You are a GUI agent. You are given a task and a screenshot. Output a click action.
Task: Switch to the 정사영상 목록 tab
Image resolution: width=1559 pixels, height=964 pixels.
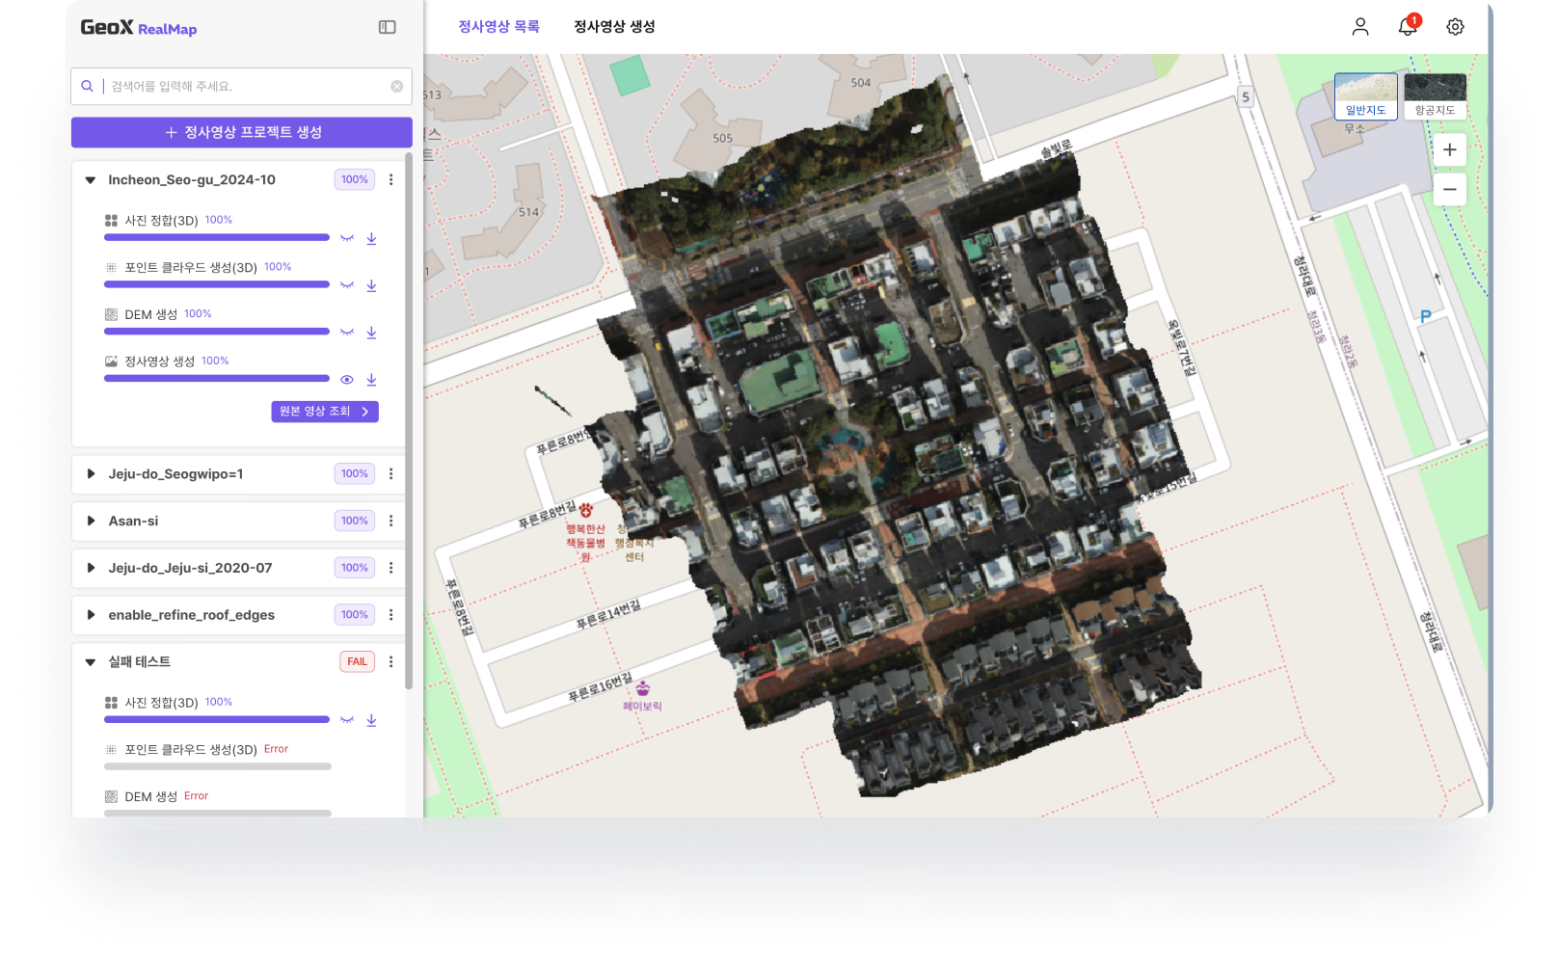click(498, 27)
